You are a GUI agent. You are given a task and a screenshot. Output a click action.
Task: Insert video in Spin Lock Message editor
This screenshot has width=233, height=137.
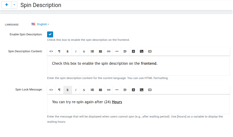150,90
